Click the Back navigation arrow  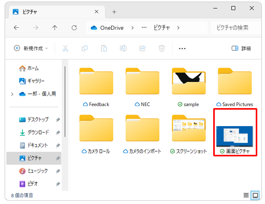pyautogui.click(x=16, y=28)
